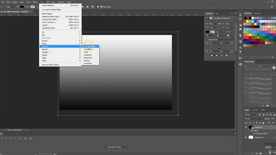Open the File menu
Viewport: 276px width, 155px height.
pyautogui.click(x=3, y=2)
